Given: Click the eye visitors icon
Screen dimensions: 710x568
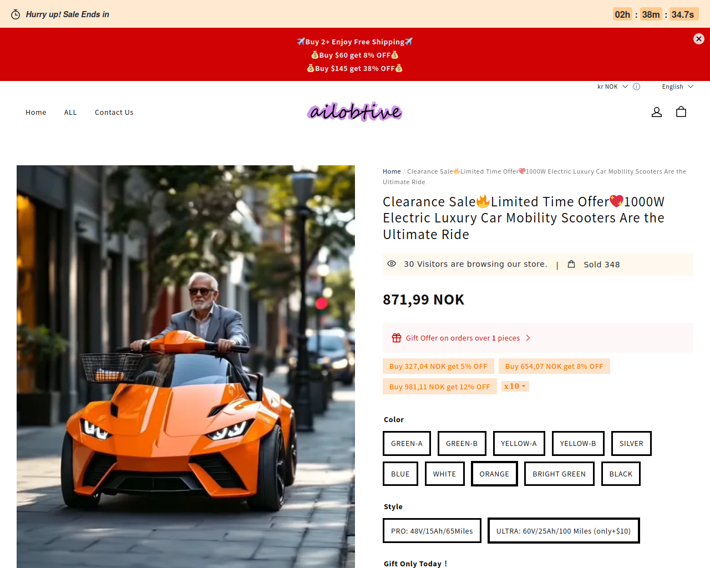Looking at the screenshot, I should [x=392, y=263].
